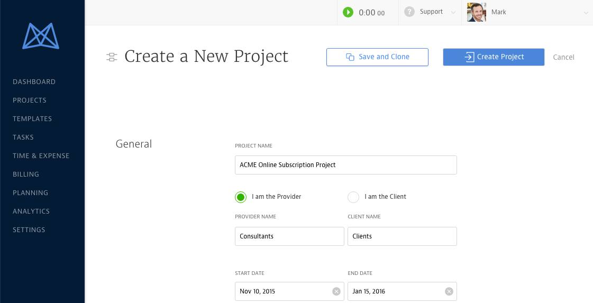The height and width of the screenshot is (303, 593).
Task: Clear the start date with the X icon
Action: pyautogui.click(x=336, y=291)
